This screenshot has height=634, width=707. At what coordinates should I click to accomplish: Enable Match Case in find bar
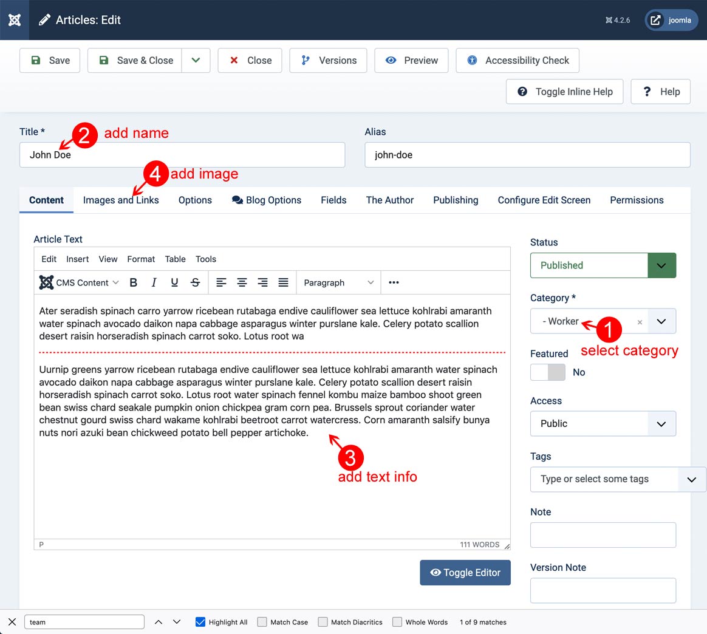pos(262,622)
